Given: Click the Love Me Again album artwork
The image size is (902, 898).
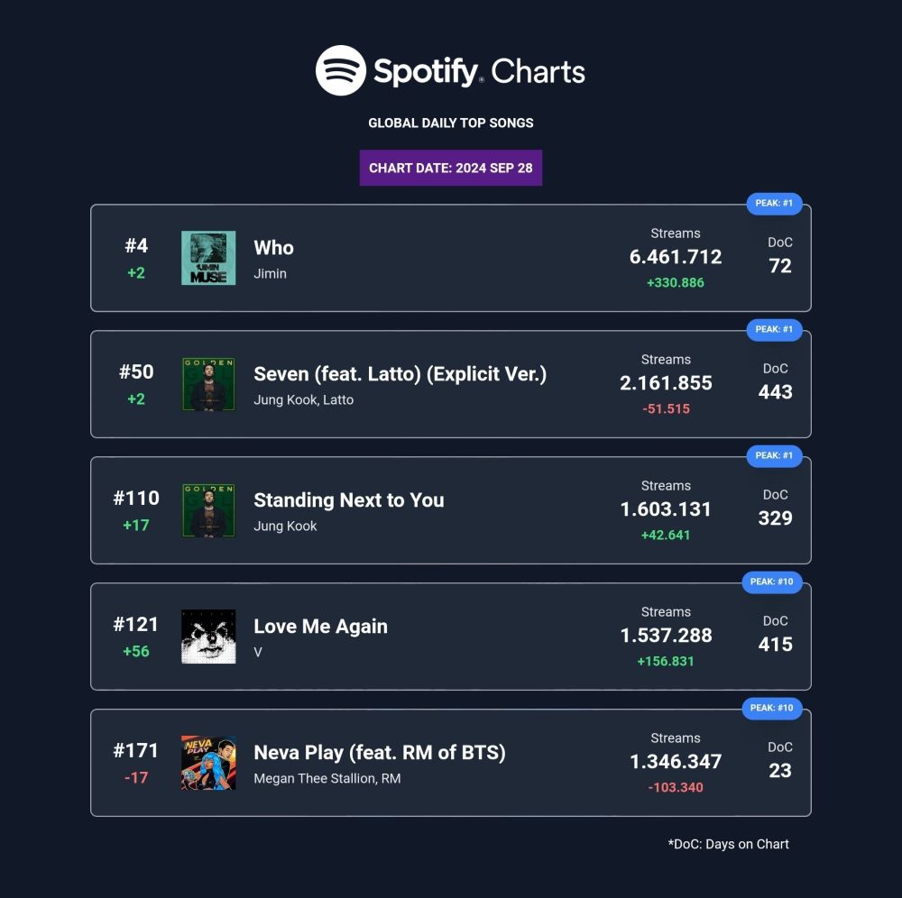Looking at the screenshot, I should [208, 637].
